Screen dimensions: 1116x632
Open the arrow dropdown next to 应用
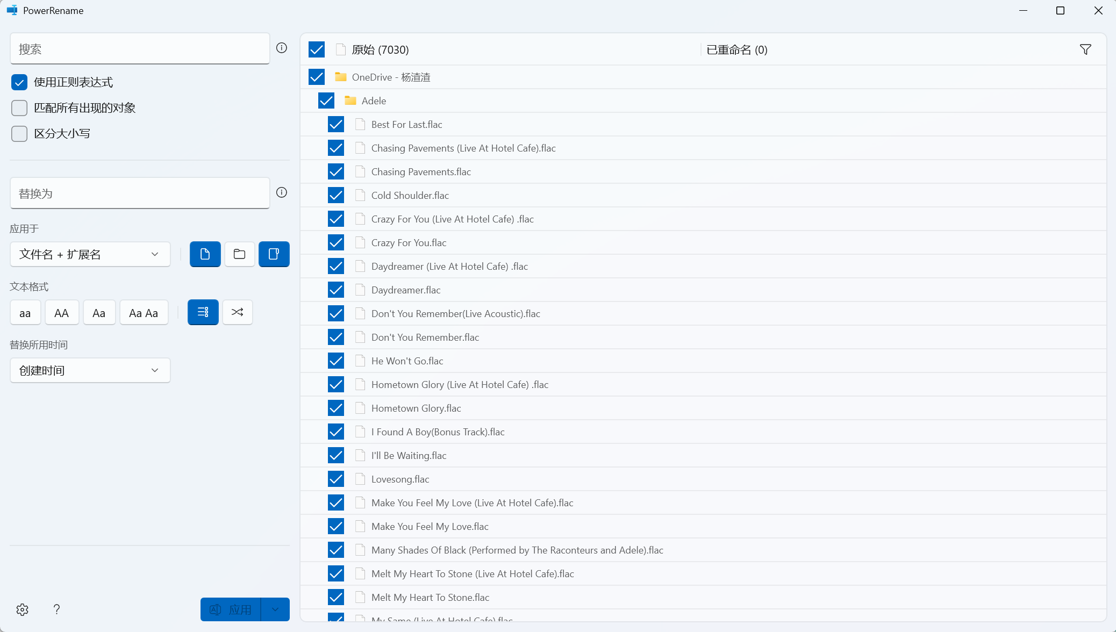click(275, 609)
